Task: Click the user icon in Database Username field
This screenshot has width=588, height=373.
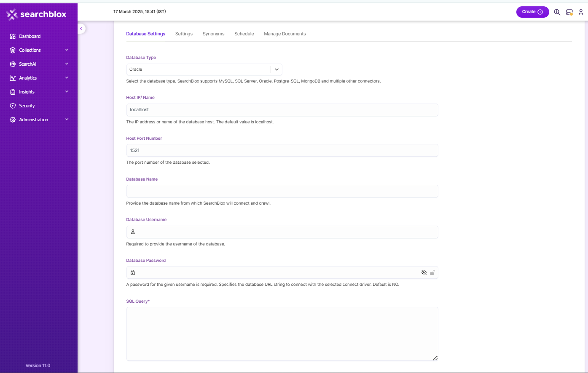Action: coord(133,232)
